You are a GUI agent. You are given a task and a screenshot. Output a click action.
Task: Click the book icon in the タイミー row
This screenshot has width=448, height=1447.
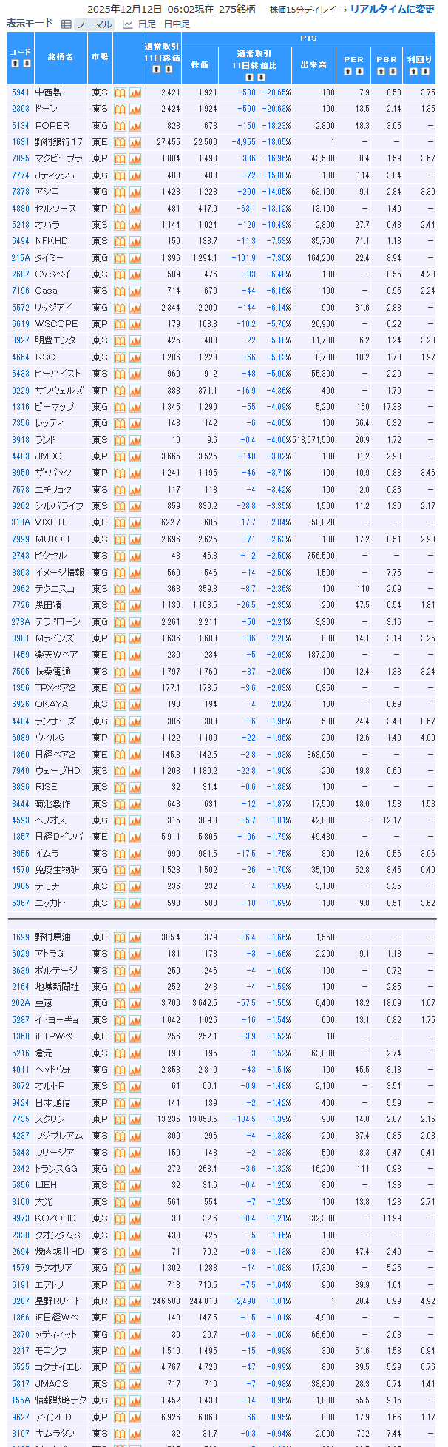click(x=121, y=258)
